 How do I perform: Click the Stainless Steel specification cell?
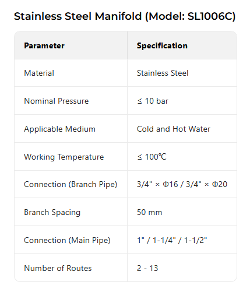click(x=163, y=73)
